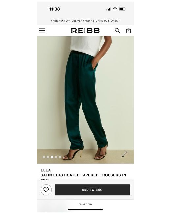The width and height of the screenshot is (171, 214).
Task: Select the active third carousel dot
Action: (52, 157)
